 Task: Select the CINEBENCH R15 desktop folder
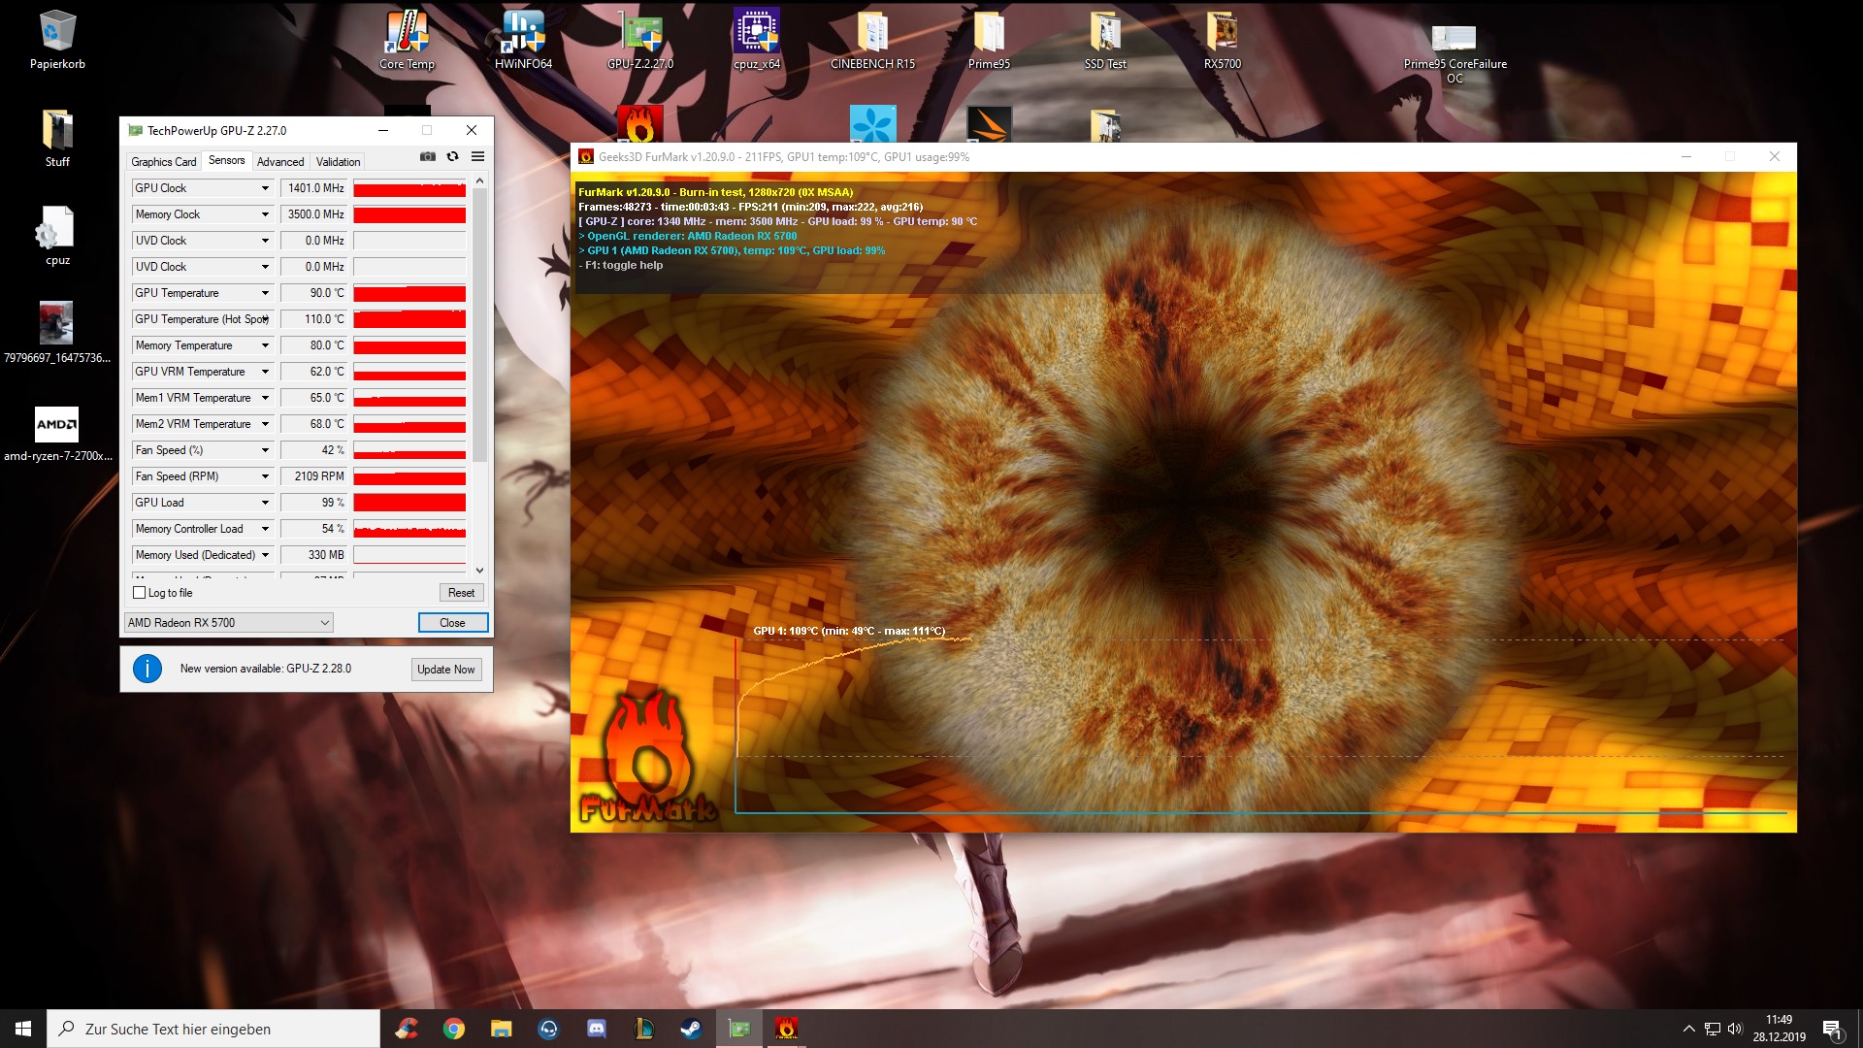[873, 40]
